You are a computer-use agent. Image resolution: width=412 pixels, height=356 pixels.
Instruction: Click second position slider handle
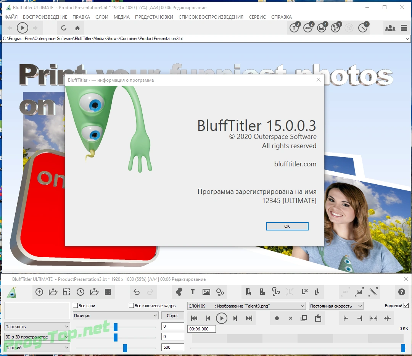click(x=116, y=337)
